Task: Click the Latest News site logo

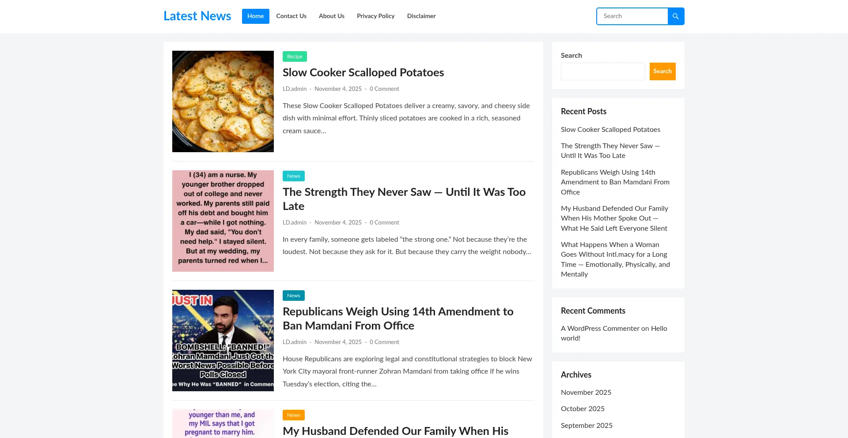Action: click(197, 16)
